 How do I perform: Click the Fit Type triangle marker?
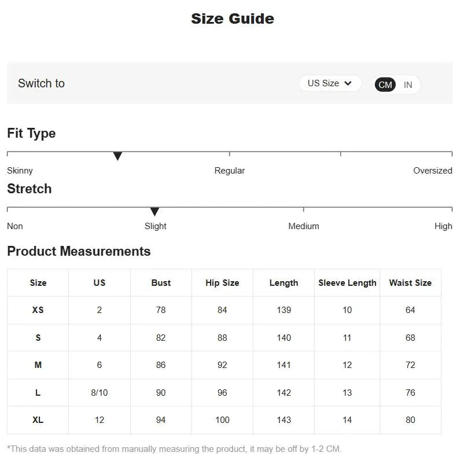point(117,156)
